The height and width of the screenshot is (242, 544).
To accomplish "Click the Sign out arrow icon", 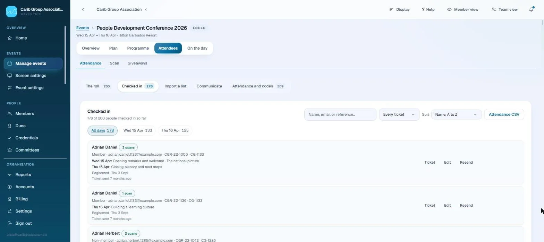I will [x=10, y=223].
